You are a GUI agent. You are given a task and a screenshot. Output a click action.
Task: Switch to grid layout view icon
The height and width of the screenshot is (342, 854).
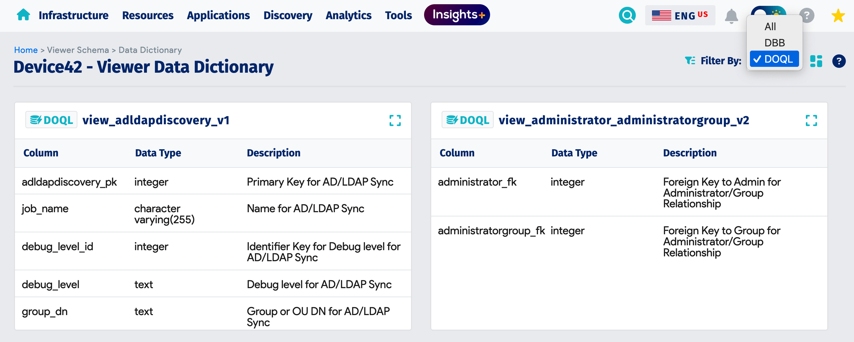816,61
